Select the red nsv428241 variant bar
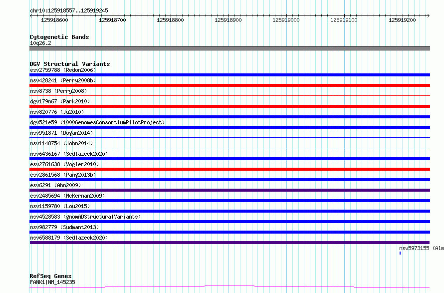444x293 pixels. coord(229,85)
